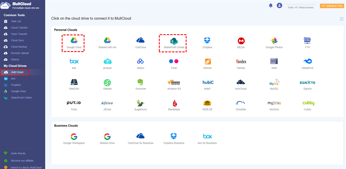Open the Become our affiliate link

[22, 161]
